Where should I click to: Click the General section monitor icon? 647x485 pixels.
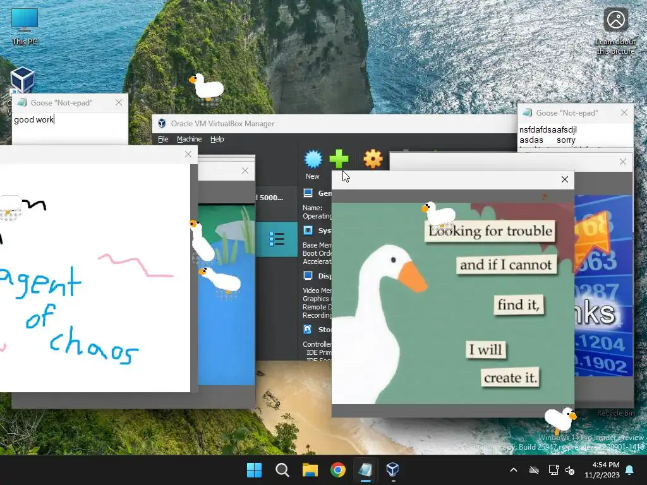(308, 193)
